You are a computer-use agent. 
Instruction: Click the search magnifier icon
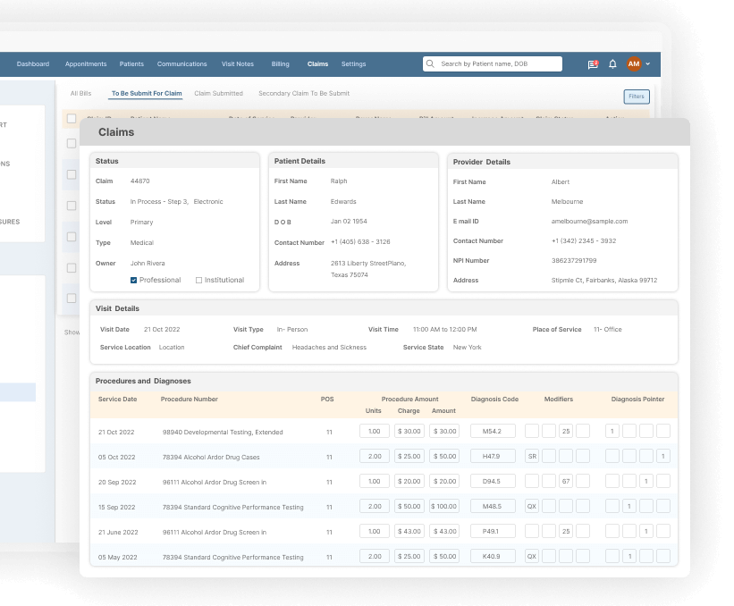431,64
